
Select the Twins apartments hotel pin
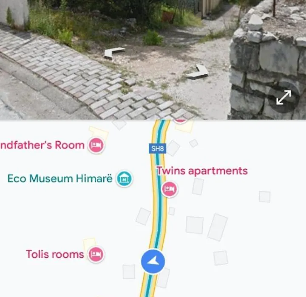170,189
